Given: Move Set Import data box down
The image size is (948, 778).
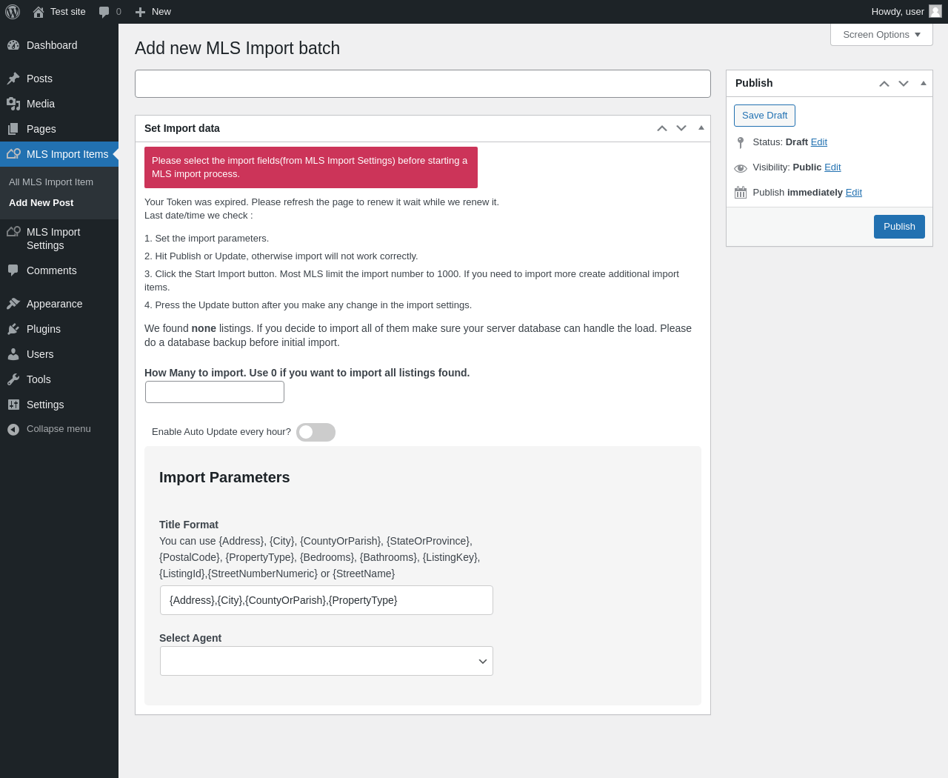Looking at the screenshot, I should (x=681, y=128).
